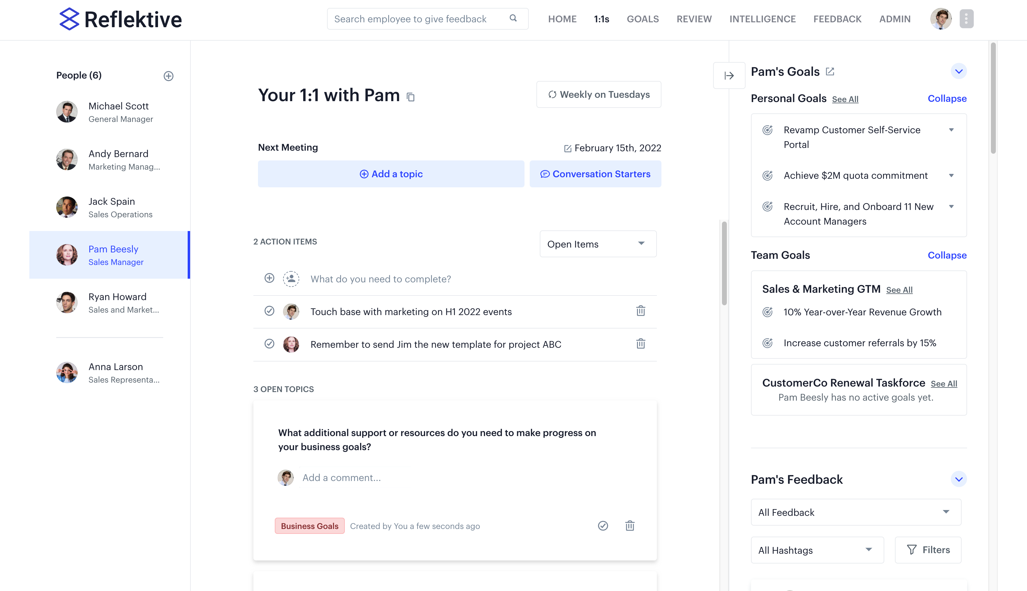Open Conversation Starters
This screenshot has width=1027, height=591.
click(x=595, y=174)
